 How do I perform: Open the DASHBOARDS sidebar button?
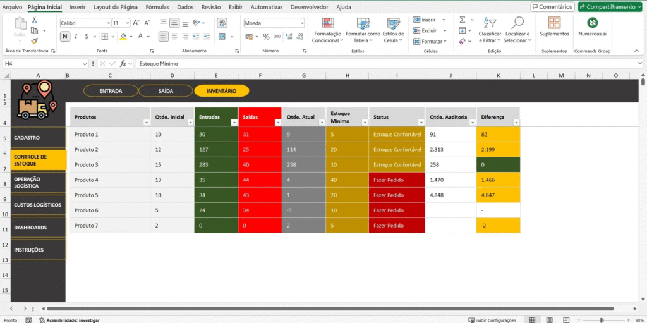[38, 228]
